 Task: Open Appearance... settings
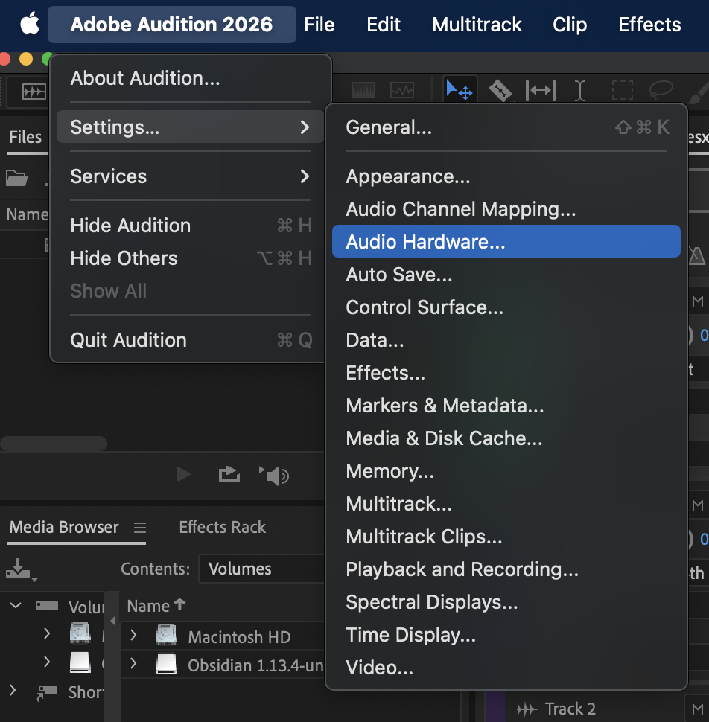pyautogui.click(x=506, y=176)
